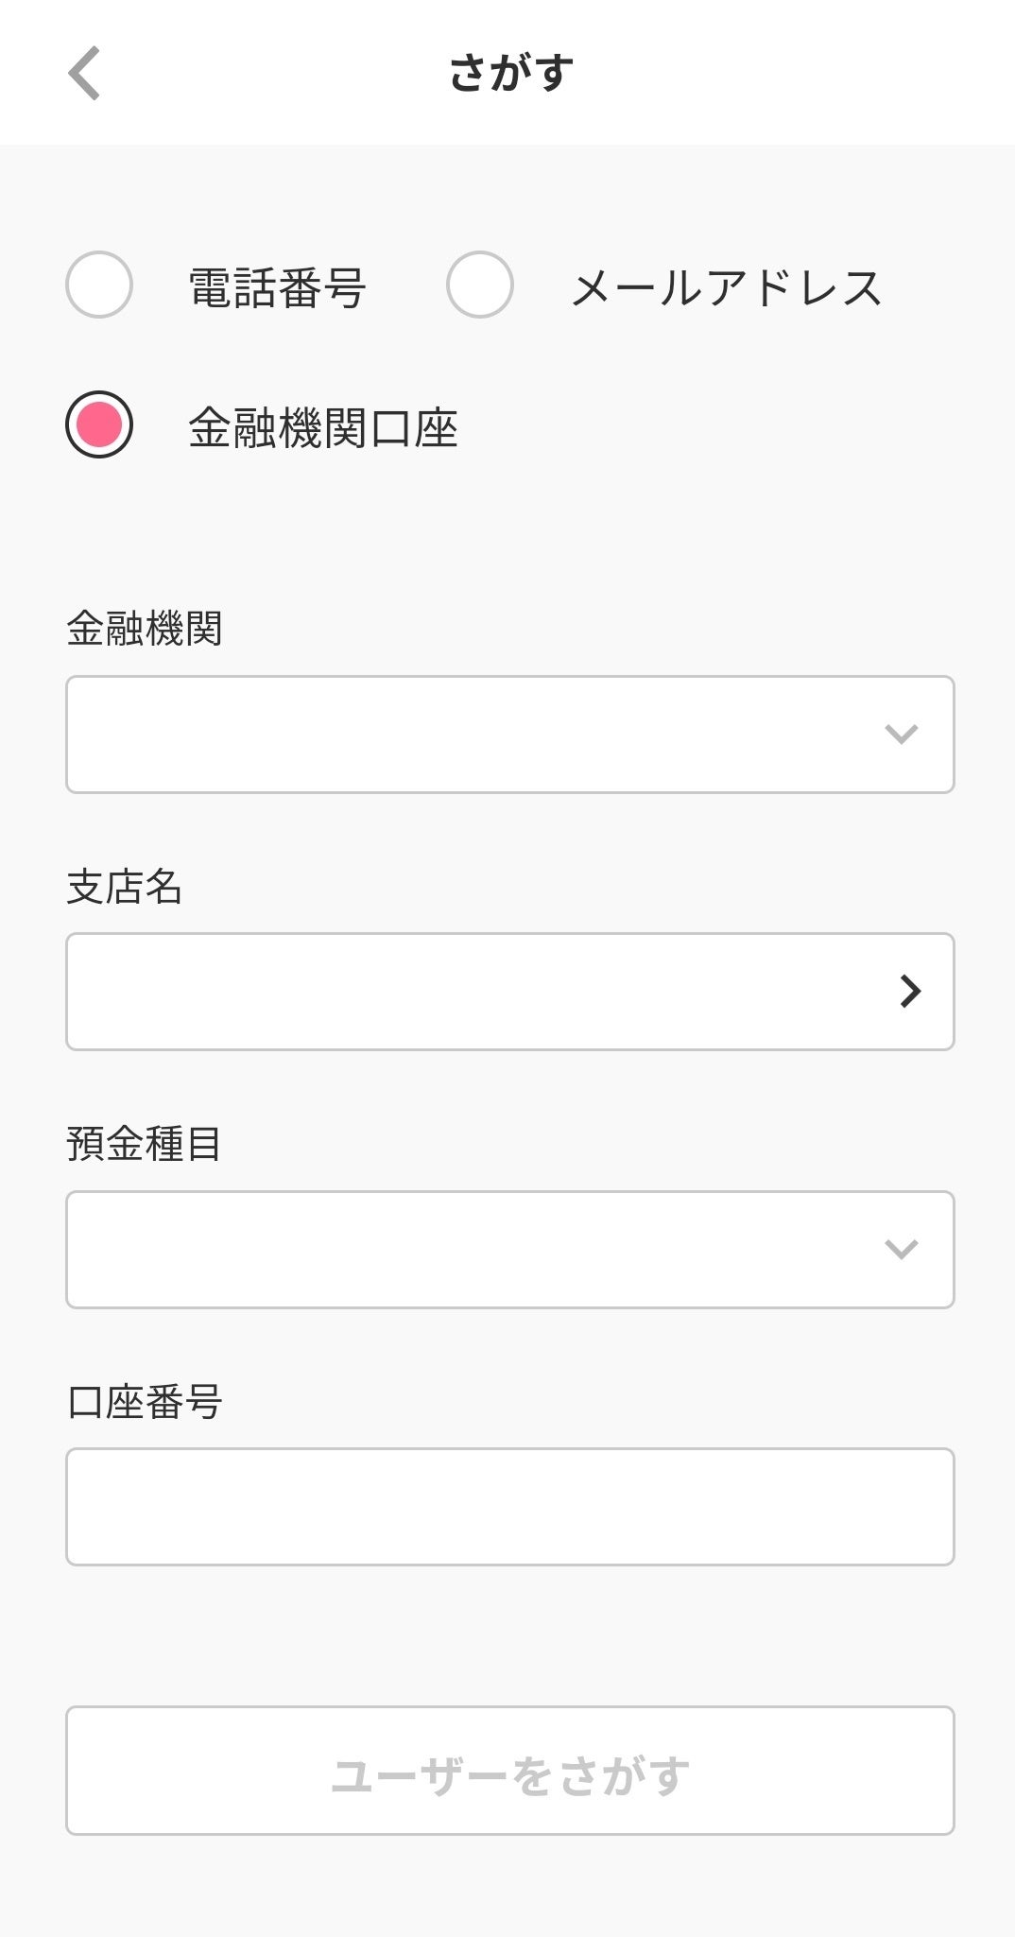Select the メールアドレス radio button
This screenshot has width=1015, height=1937.
point(480,285)
